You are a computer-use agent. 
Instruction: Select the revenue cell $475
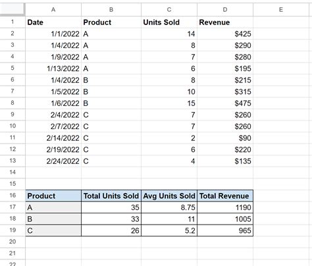(x=225, y=103)
